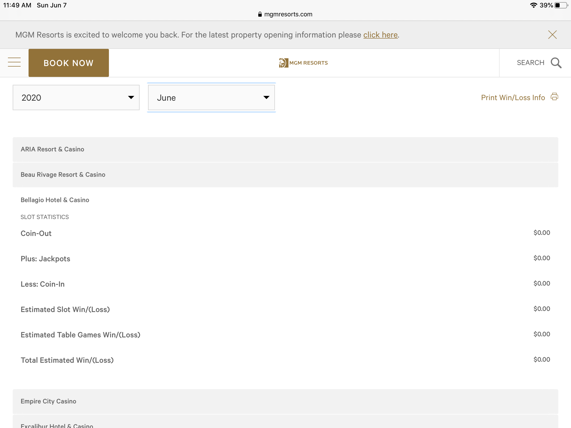The height and width of the screenshot is (428, 571).
Task: Select the Estimated Slot Win/(Loss) label
Action: coord(65,309)
